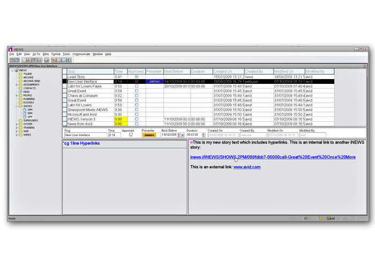Click the toolbar icon with blue and yellow figure
Viewport: 375px width, 267px height.
[x=29, y=60]
